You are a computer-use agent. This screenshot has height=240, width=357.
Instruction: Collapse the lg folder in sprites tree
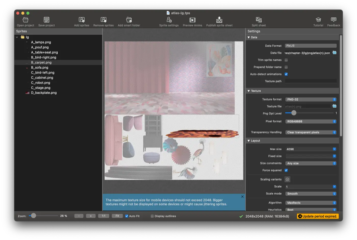click(x=17, y=37)
